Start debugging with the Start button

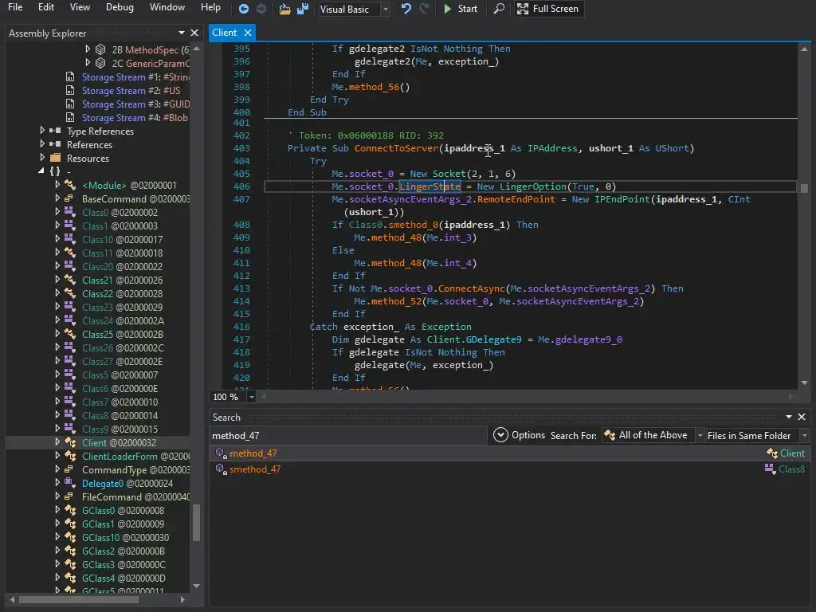coord(460,9)
